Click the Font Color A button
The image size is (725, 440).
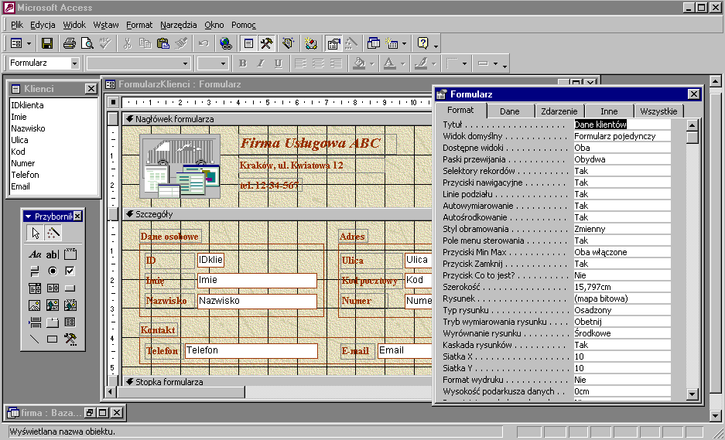pos(390,63)
